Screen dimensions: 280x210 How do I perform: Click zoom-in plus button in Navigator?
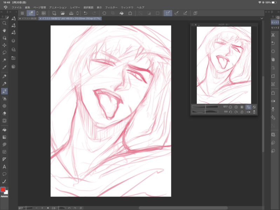coord(236,107)
